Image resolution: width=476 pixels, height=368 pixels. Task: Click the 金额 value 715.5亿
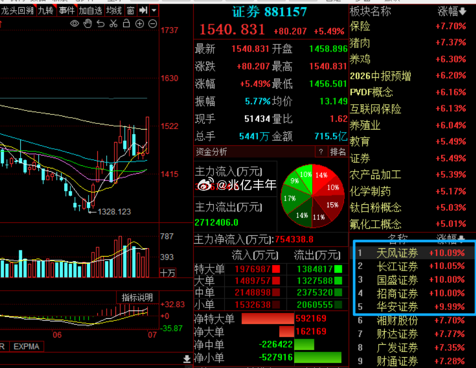(x=330, y=136)
